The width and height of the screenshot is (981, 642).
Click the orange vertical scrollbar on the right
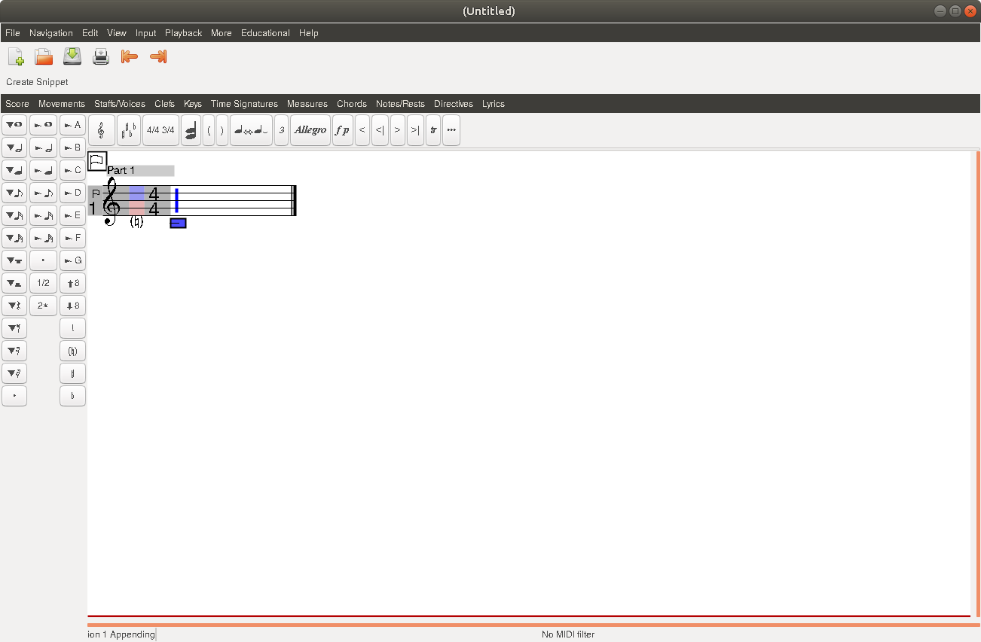[x=977, y=384]
